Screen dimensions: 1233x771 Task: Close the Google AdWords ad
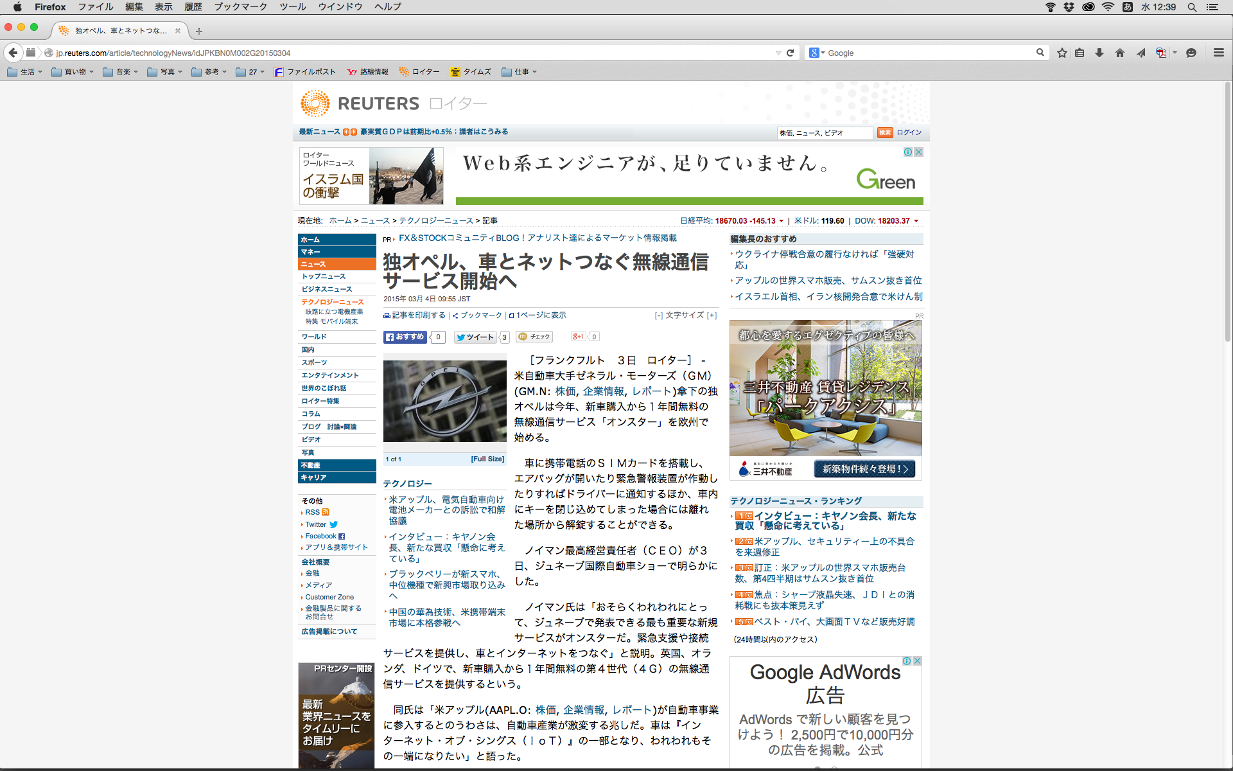coord(918,660)
